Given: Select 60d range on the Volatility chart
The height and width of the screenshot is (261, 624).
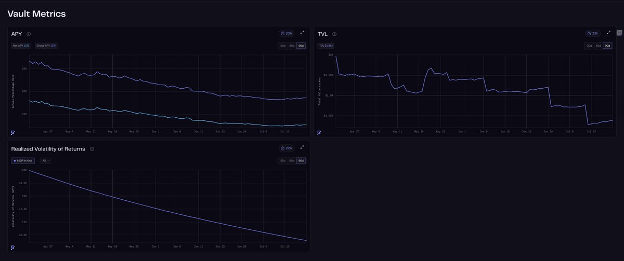Looking at the screenshot, I should [x=292, y=161].
